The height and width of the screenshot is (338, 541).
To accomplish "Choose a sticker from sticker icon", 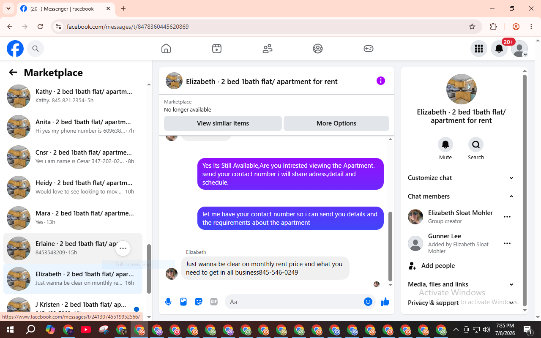I will coord(199,302).
